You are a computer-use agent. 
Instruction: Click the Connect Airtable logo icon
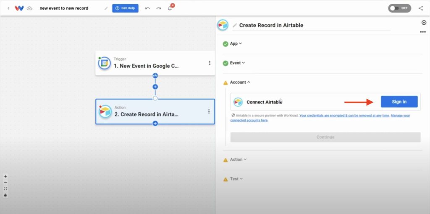click(238, 102)
